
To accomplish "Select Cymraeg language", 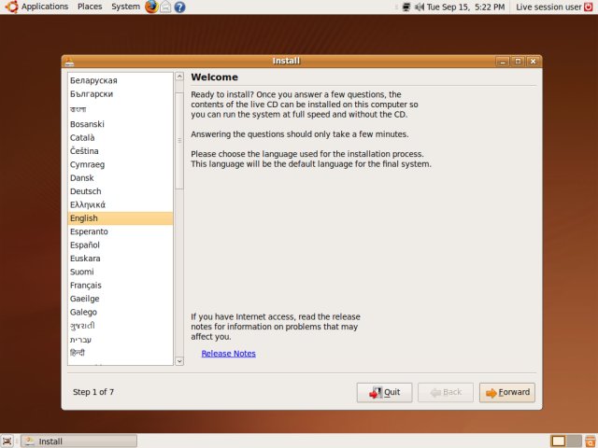I will pyautogui.click(x=121, y=164).
